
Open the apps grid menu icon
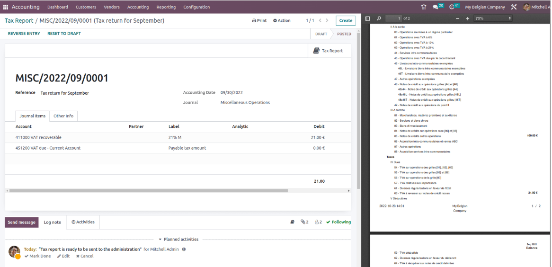tap(6, 7)
